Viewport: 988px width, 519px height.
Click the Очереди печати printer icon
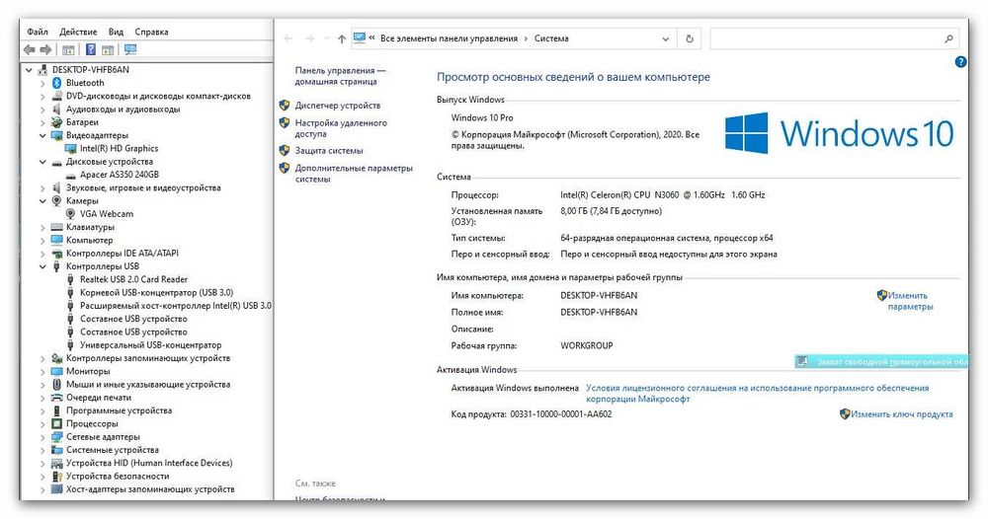pos(56,398)
